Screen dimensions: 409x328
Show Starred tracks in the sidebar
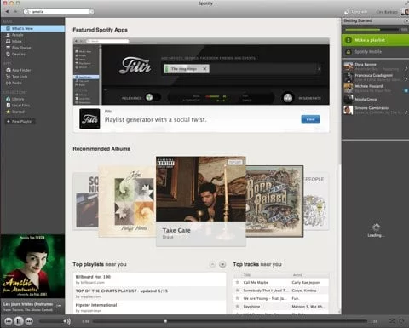point(15,112)
